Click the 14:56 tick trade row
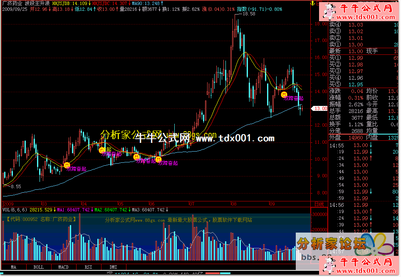The width and height of the screenshot is (401, 277). tap(364, 205)
